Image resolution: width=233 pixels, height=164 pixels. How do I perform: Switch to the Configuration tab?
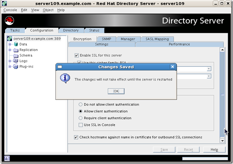pyautogui.click(x=42, y=31)
